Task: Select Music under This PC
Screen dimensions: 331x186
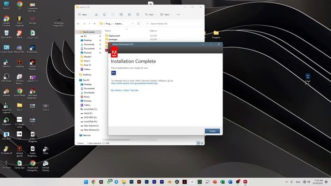Action: click(x=87, y=97)
